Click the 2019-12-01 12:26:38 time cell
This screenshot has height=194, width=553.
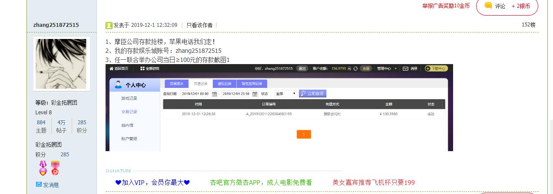click(x=199, y=114)
